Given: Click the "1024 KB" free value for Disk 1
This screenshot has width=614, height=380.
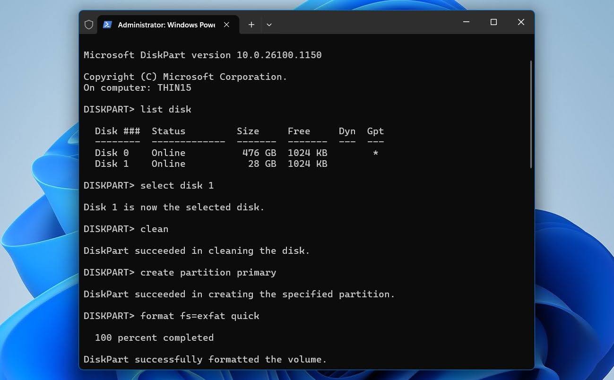Looking at the screenshot, I should coord(308,164).
